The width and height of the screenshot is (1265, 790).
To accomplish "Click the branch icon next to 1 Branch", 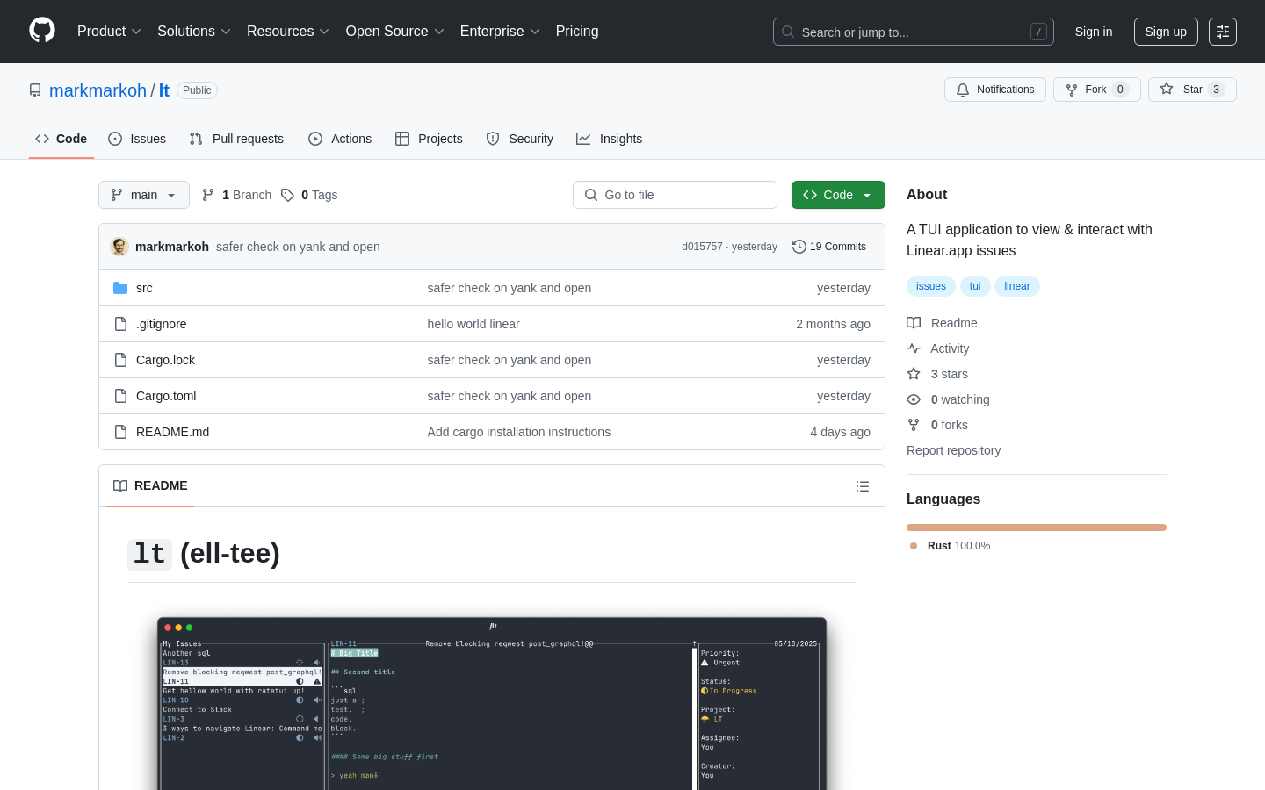I will point(208,195).
